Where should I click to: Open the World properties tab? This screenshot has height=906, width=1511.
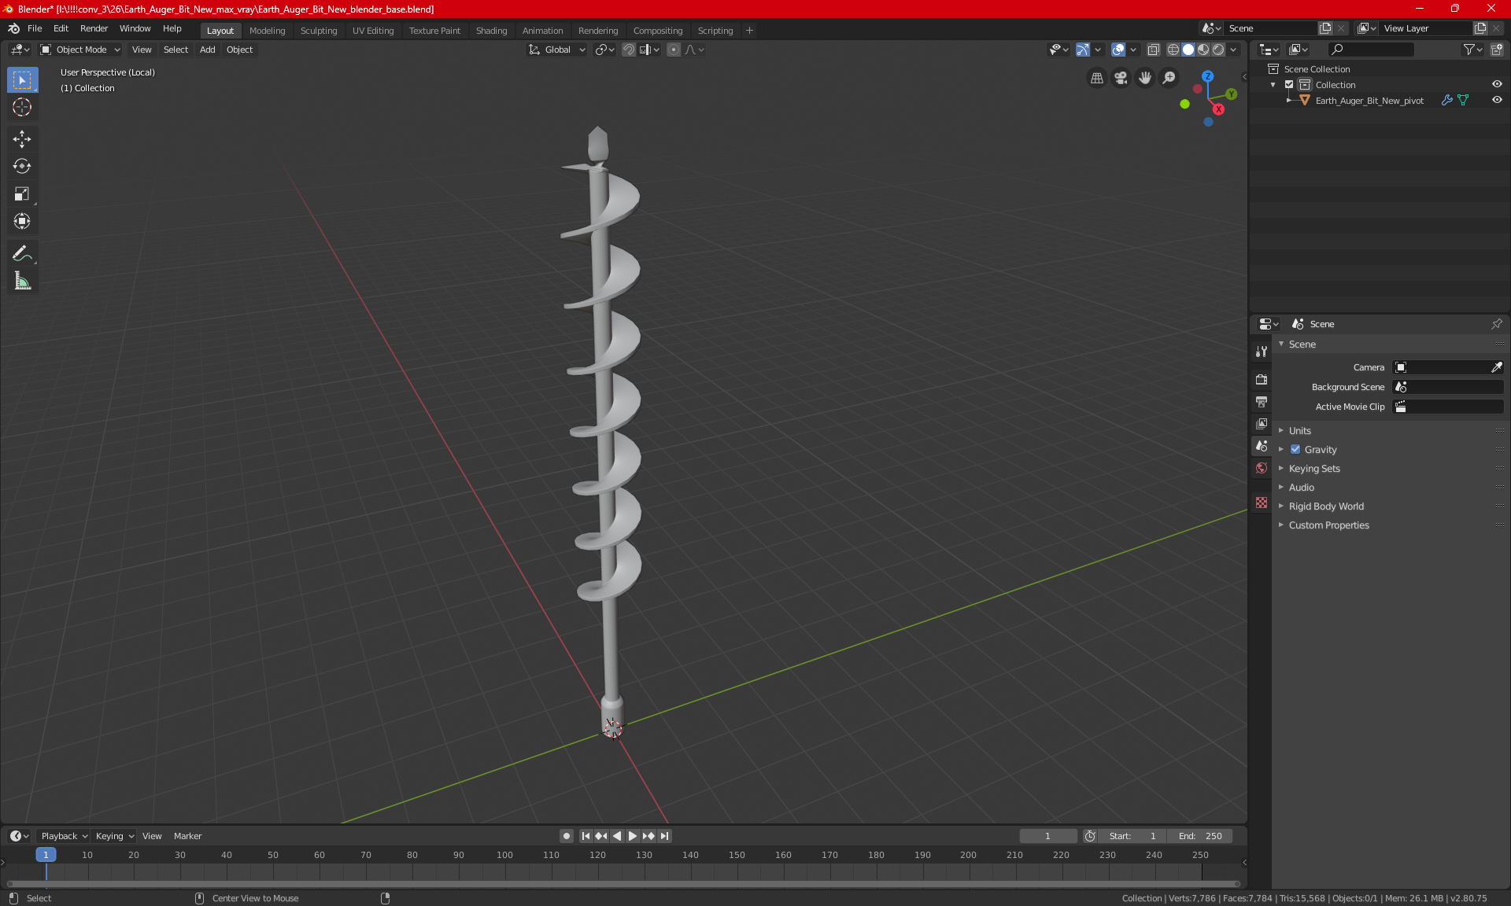tap(1262, 468)
